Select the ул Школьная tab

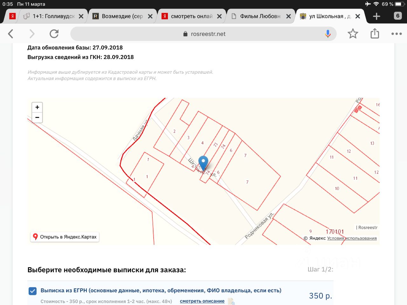pyautogui.click(x=325, y=16)
